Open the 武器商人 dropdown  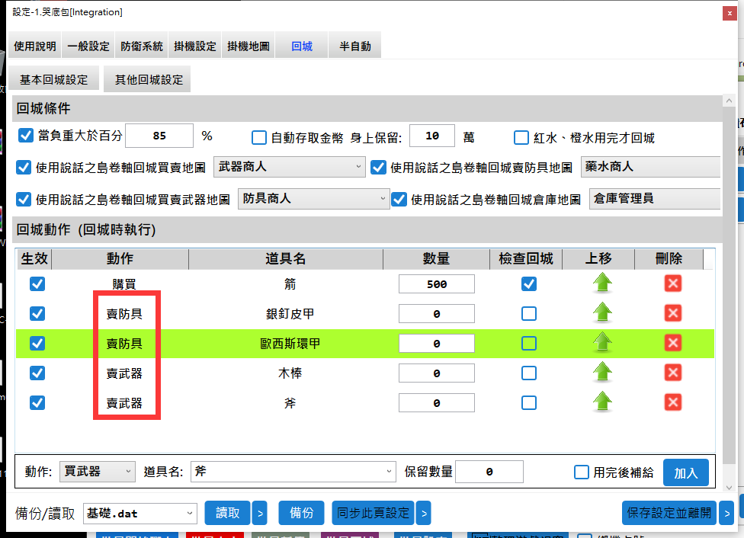(290, 166)
